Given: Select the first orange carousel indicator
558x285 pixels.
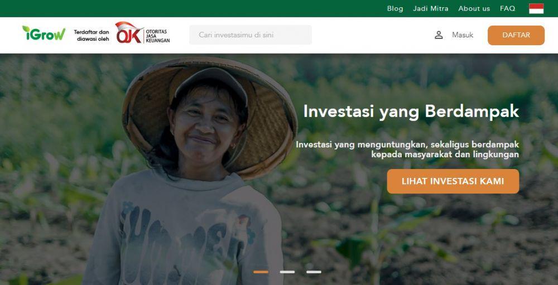Looking at the screenshot, I should coord(261,272).
